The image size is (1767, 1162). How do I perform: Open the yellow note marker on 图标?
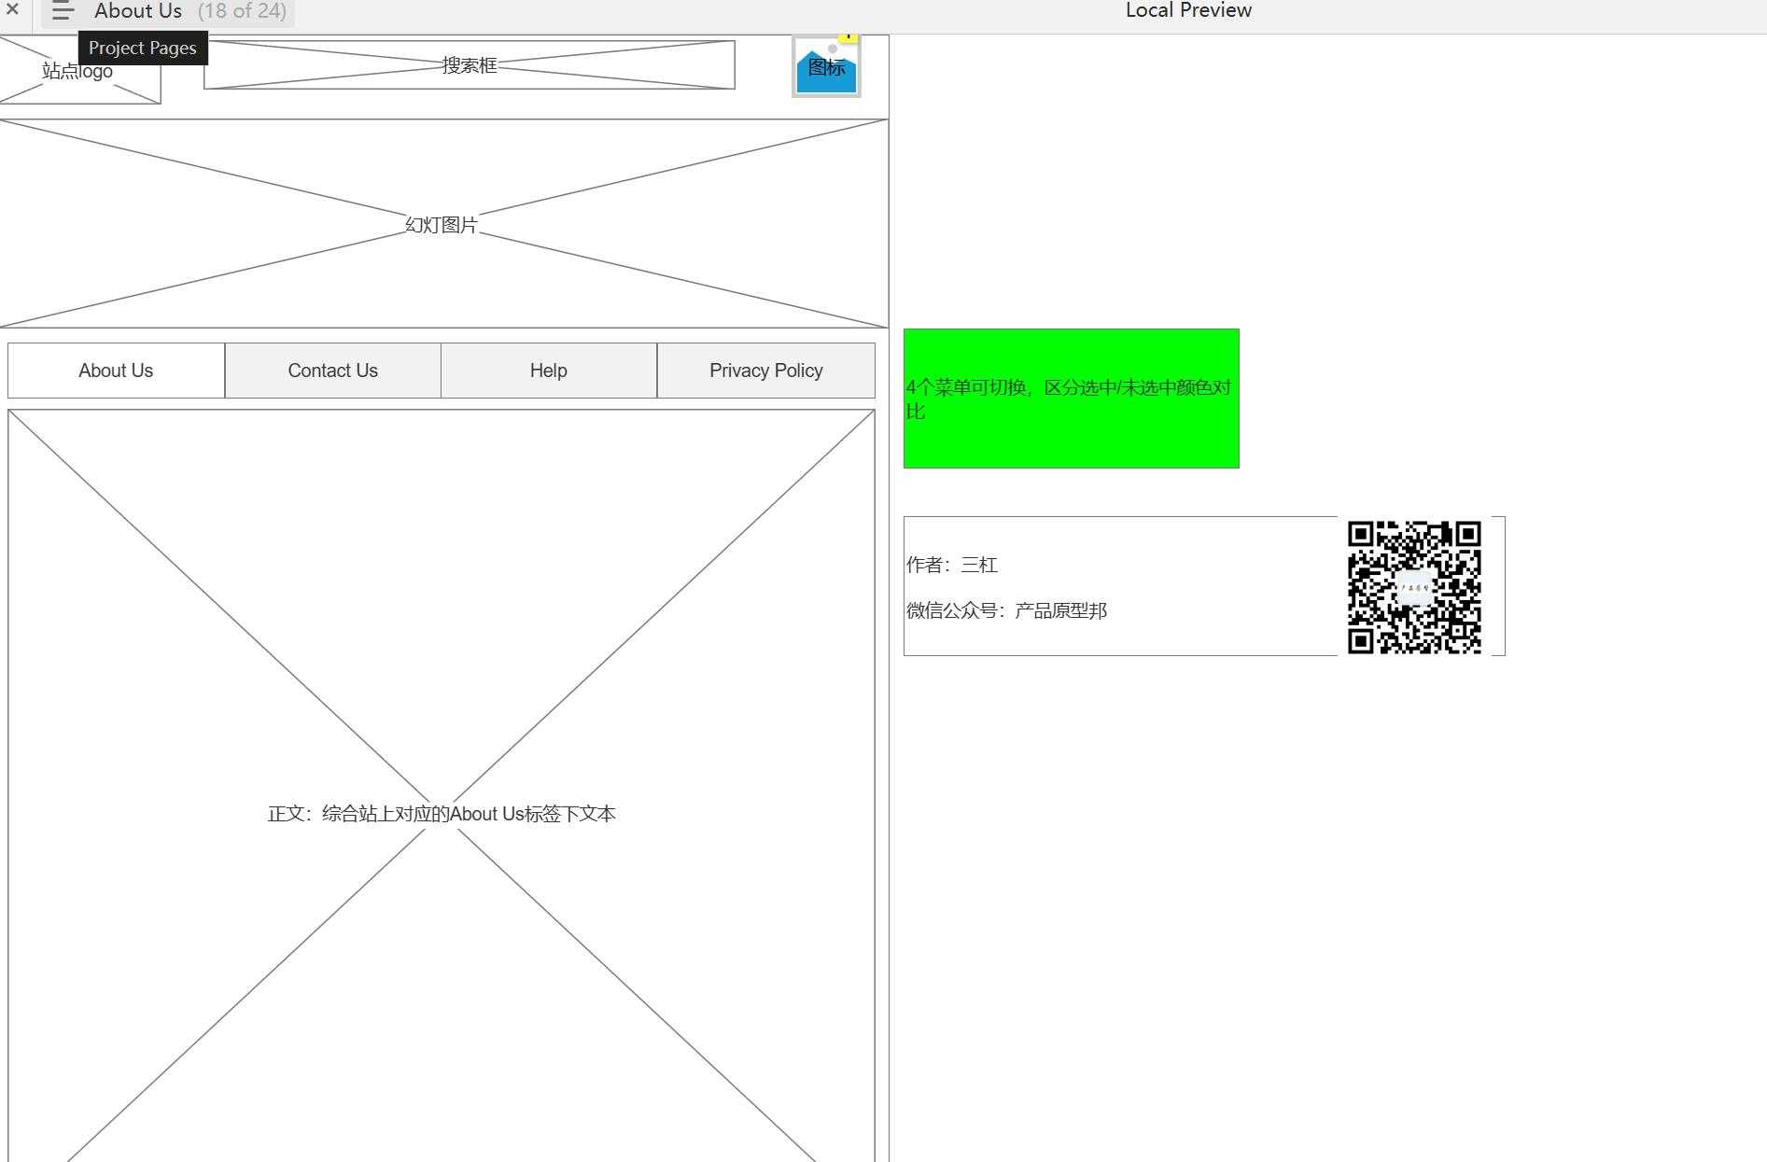tap(848, 36)
